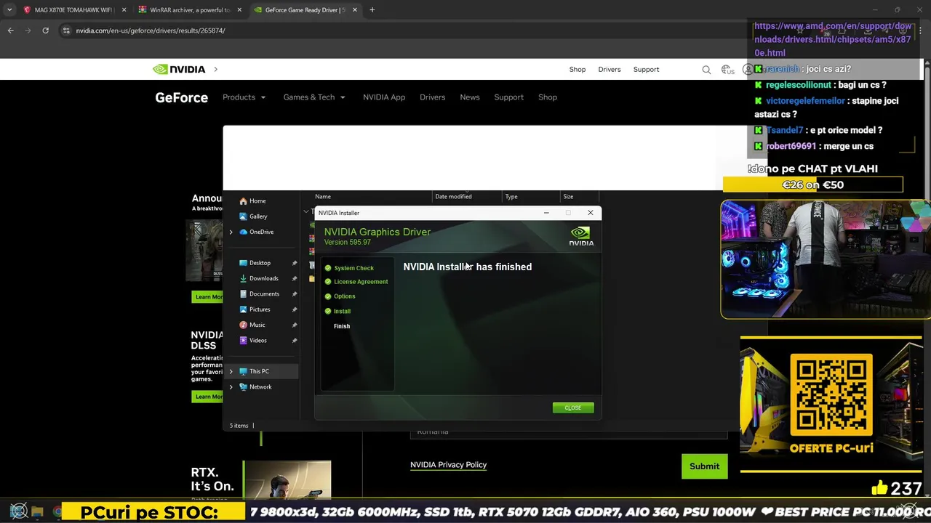This screenshot has width=931, height=523.
Task: Open Music folder in File Explorer sidebar
Action: coord(252,325)
